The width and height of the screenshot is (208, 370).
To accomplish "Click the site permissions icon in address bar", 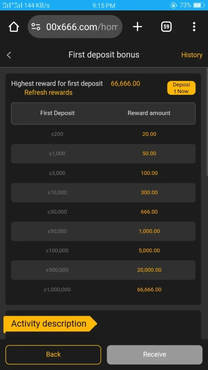I will [35, 26].
